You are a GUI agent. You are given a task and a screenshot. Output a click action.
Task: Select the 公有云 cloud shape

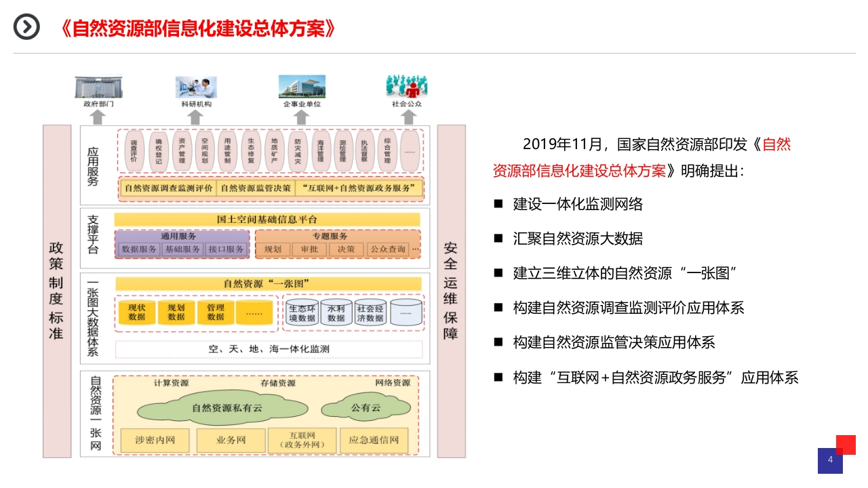[x=366, y=409]
